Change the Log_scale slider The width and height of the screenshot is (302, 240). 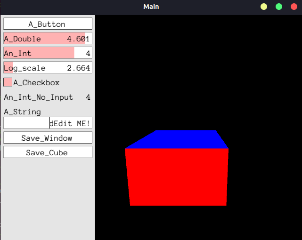click(x=48, y=67)
